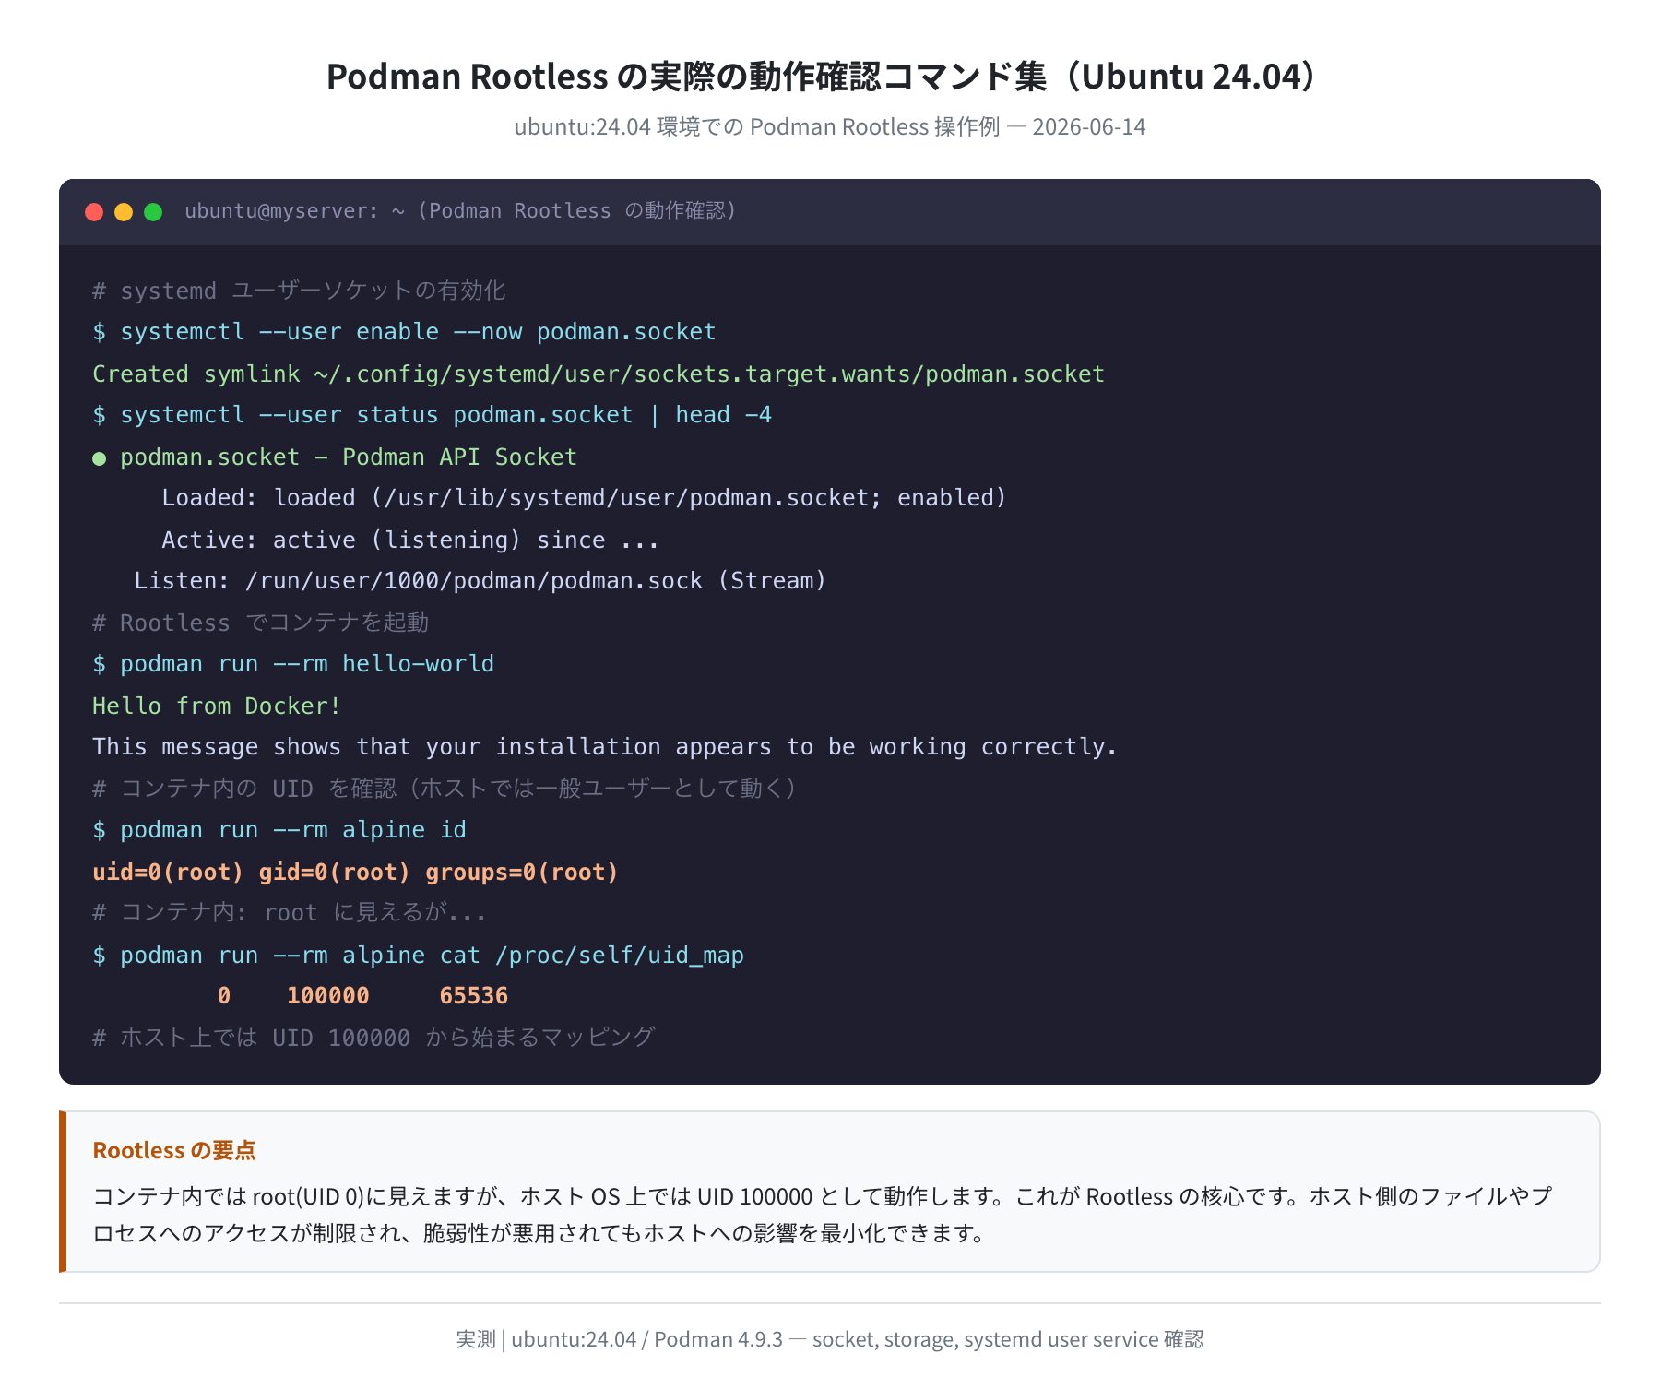Click the green status dot before podman.socket
Screen dimensions: 1660x1389
(99, 458)
